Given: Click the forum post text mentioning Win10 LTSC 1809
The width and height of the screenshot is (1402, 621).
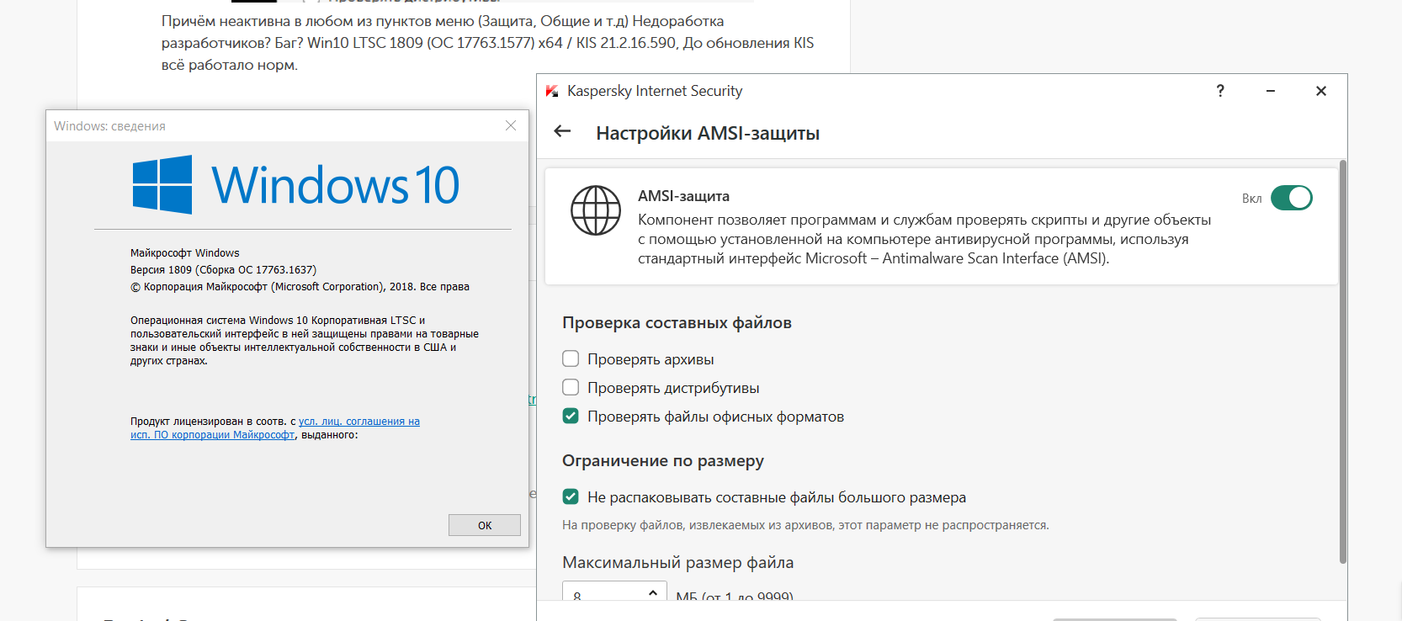Looking at the screenshot, I should click(487, 43).
